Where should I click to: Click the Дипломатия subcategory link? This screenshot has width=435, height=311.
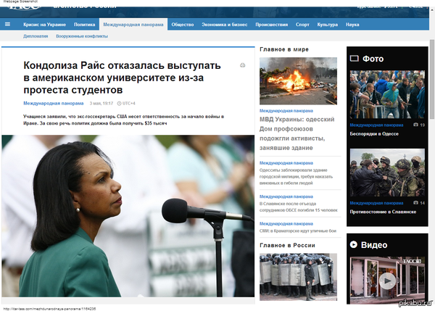(36, 35)
